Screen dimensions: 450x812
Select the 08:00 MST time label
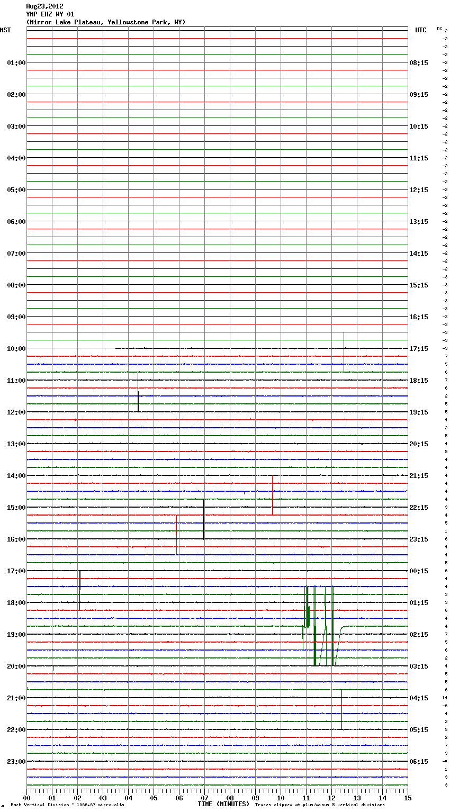point(16,285)
